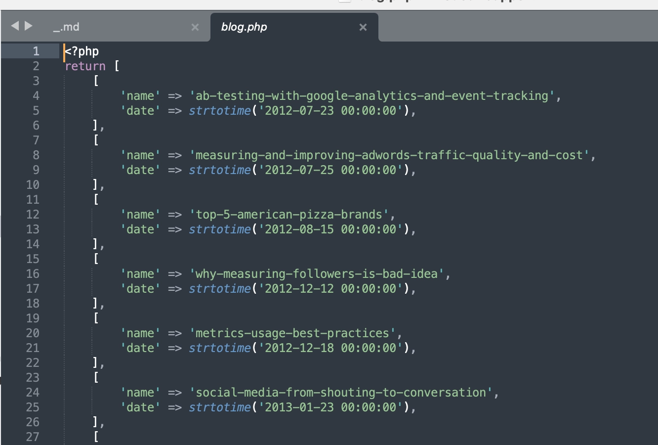Close the _.md tab
Image resolution: width=658 pixels, height=445 pixels.
195,27
